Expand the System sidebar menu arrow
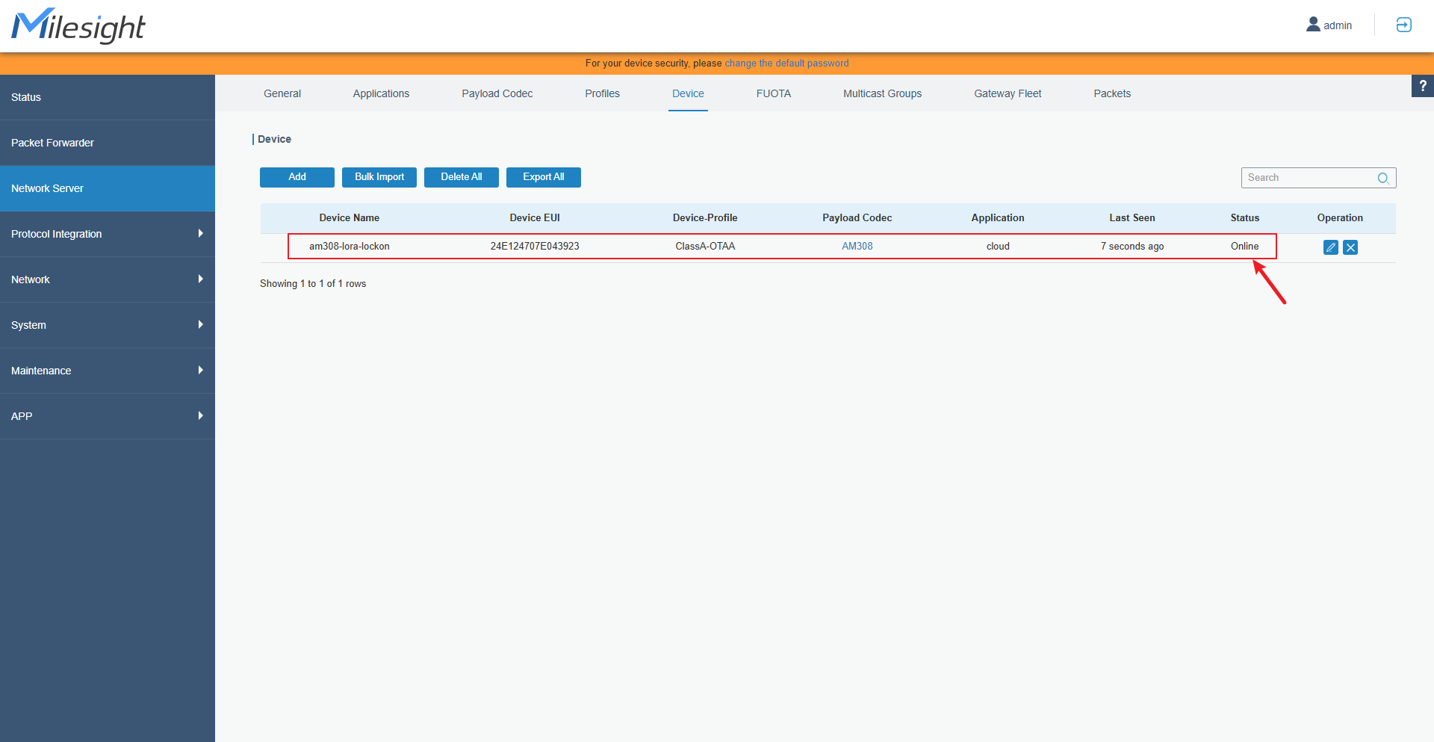The height and width of the screenshot is (742, 1434). (200, 325)
